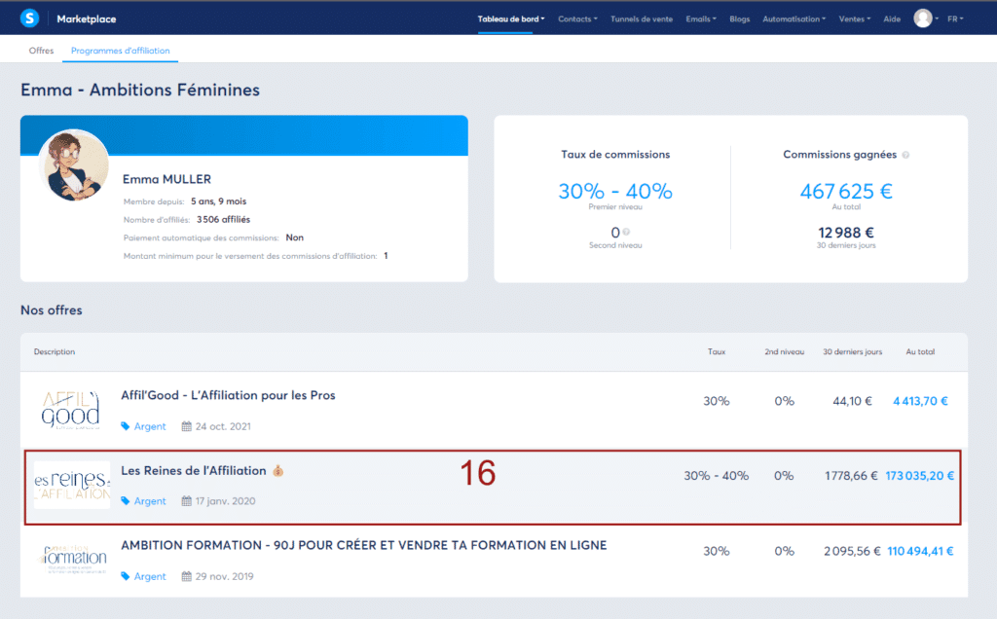
Task: Switch to the Offres tab
Action: 41,51
